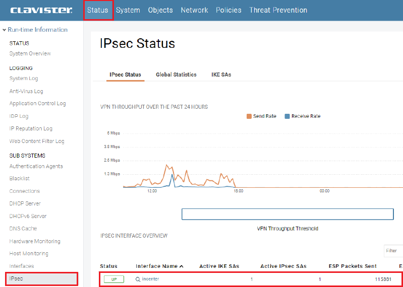Click the UP status badge
This screenshot has height=287, width=403.
[114, 279]
